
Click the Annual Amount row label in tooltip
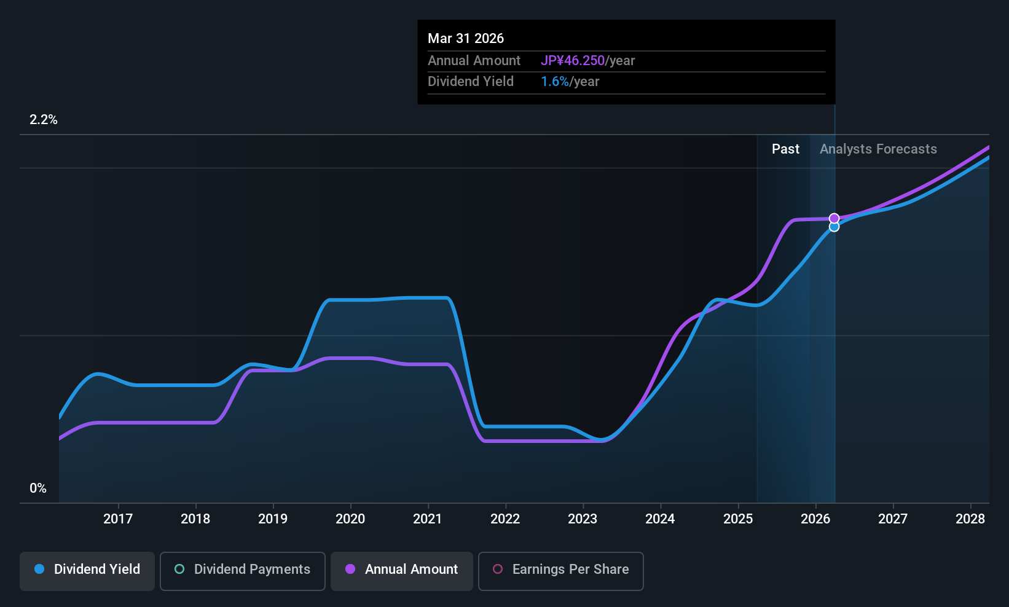click(x=474, y=61)
